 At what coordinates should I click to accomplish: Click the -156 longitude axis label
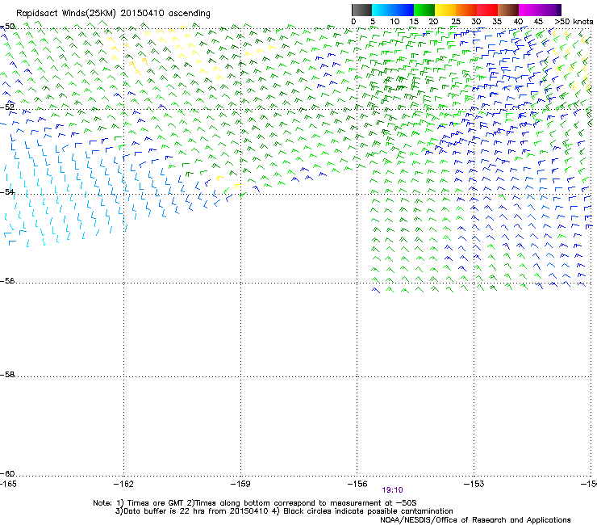[357, 484]
